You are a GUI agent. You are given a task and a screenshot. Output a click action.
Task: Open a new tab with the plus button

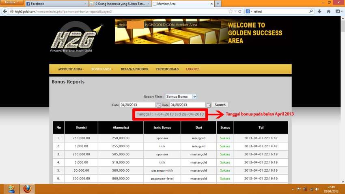coord(218,4)
